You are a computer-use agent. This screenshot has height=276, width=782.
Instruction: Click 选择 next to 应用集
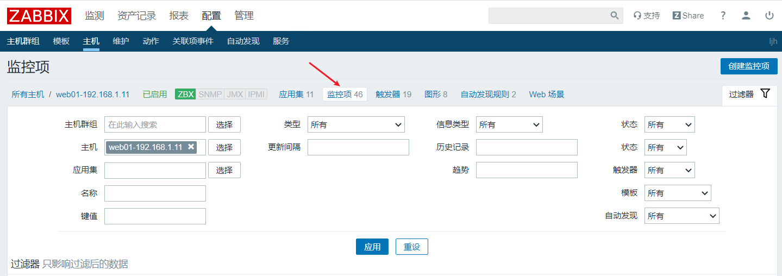[x=224, y=170]
